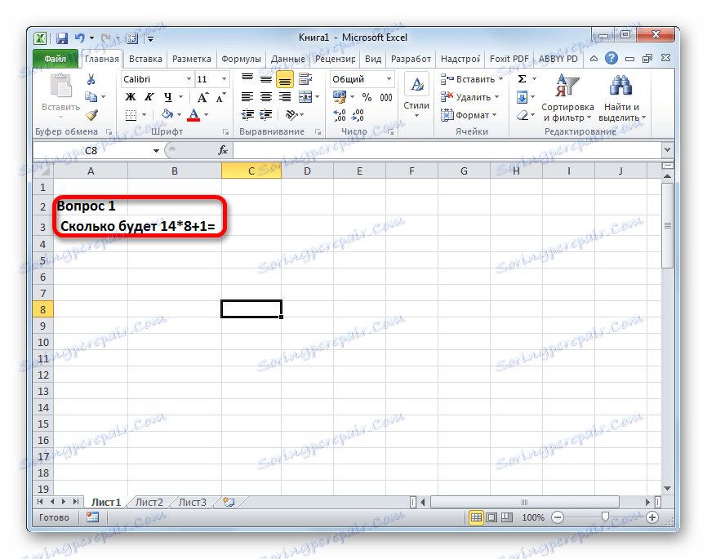Image resolution: width=707 pixels, height=559 pixels.
Task: Apply Percent style format
Action: (367, 97)
